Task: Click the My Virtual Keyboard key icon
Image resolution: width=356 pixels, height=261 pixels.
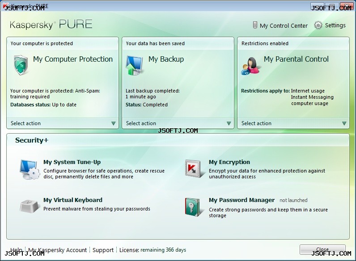Action: point(29,206)
